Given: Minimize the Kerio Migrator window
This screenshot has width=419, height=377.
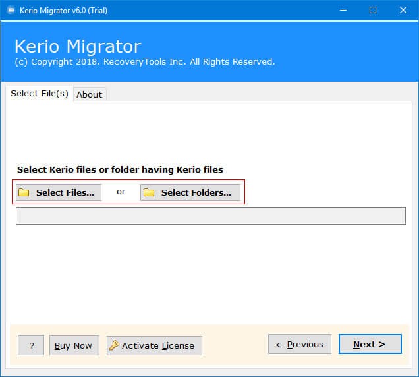Looking at the screenshot, I should [343, 10].
